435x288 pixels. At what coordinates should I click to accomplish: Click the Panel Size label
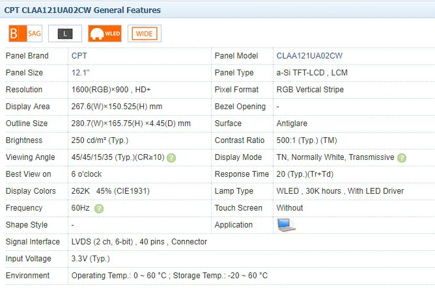click(x=24, y=73)
